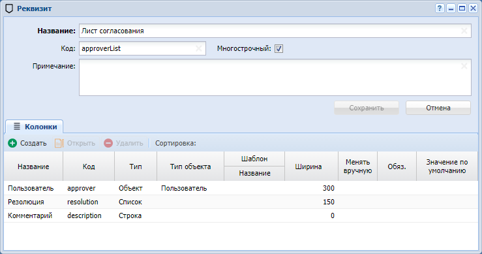482x254 pixels.
Task: Switch to the Колонки tab
Action: click(x=34, y=127)
